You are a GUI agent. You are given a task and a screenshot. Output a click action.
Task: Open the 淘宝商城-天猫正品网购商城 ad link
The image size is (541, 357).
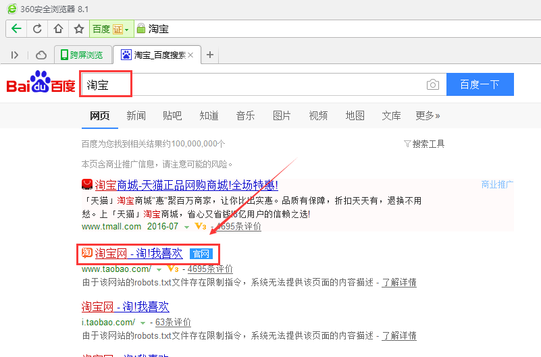click(x=186, y=186)
